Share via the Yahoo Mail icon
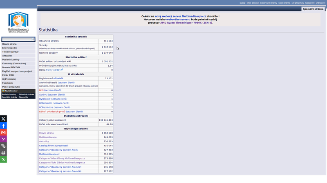Viewport: 327px width, 183px height. point(3,139)
